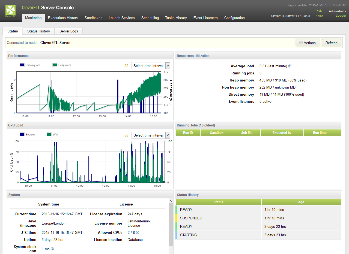Screen dimensions: 349x254
Task: Toggle Heap mem legend swatch
Action: coord(55,65)
